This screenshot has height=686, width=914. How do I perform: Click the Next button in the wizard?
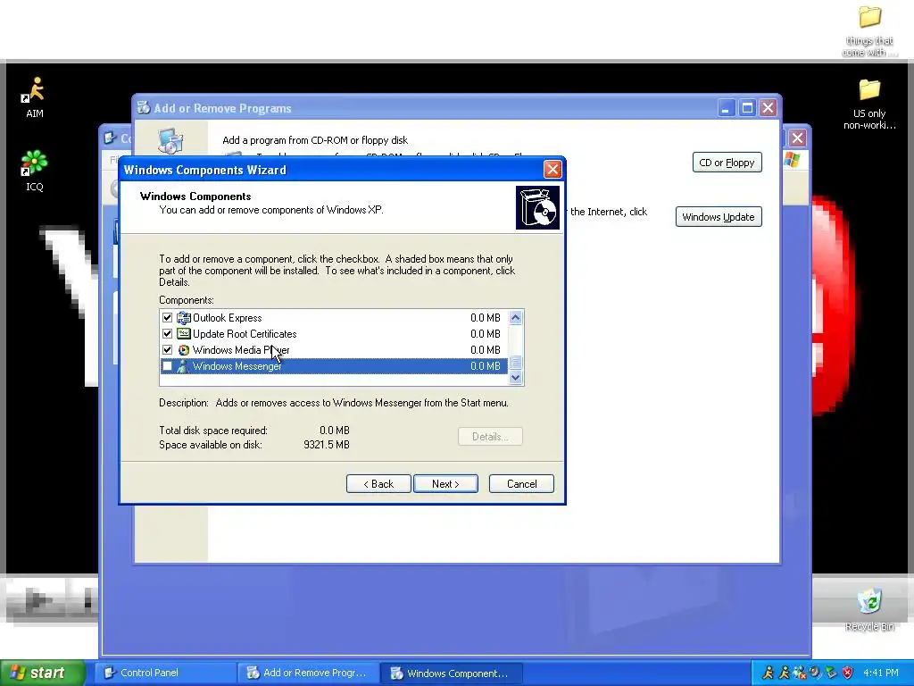click(445, 483)
